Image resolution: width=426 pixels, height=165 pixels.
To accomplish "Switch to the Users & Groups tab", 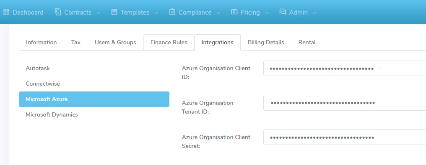I will 115,43.
